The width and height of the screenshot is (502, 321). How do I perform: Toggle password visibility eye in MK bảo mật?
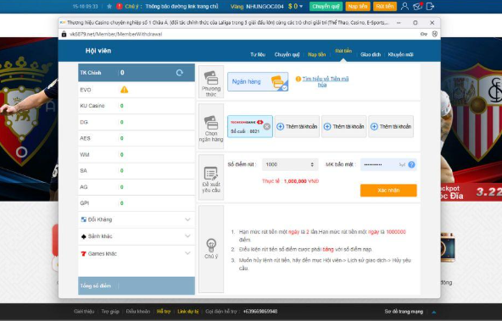tap(402, 164)
